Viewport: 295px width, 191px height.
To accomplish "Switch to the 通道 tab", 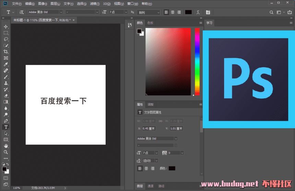I will [x=150, y=186].
